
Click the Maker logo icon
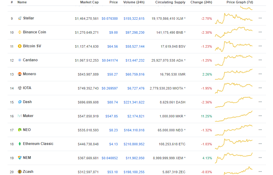tap(20, 116)
